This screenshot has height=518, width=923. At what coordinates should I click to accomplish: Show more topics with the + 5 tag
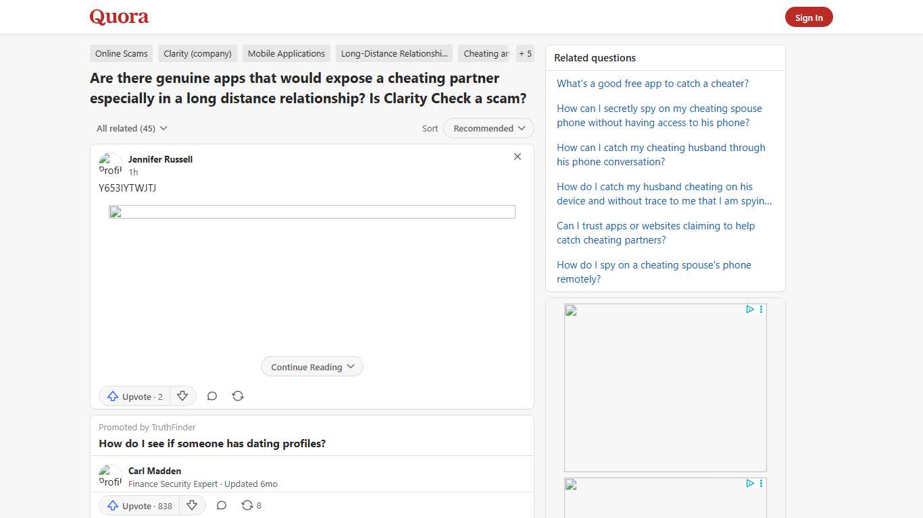point(525,54)
